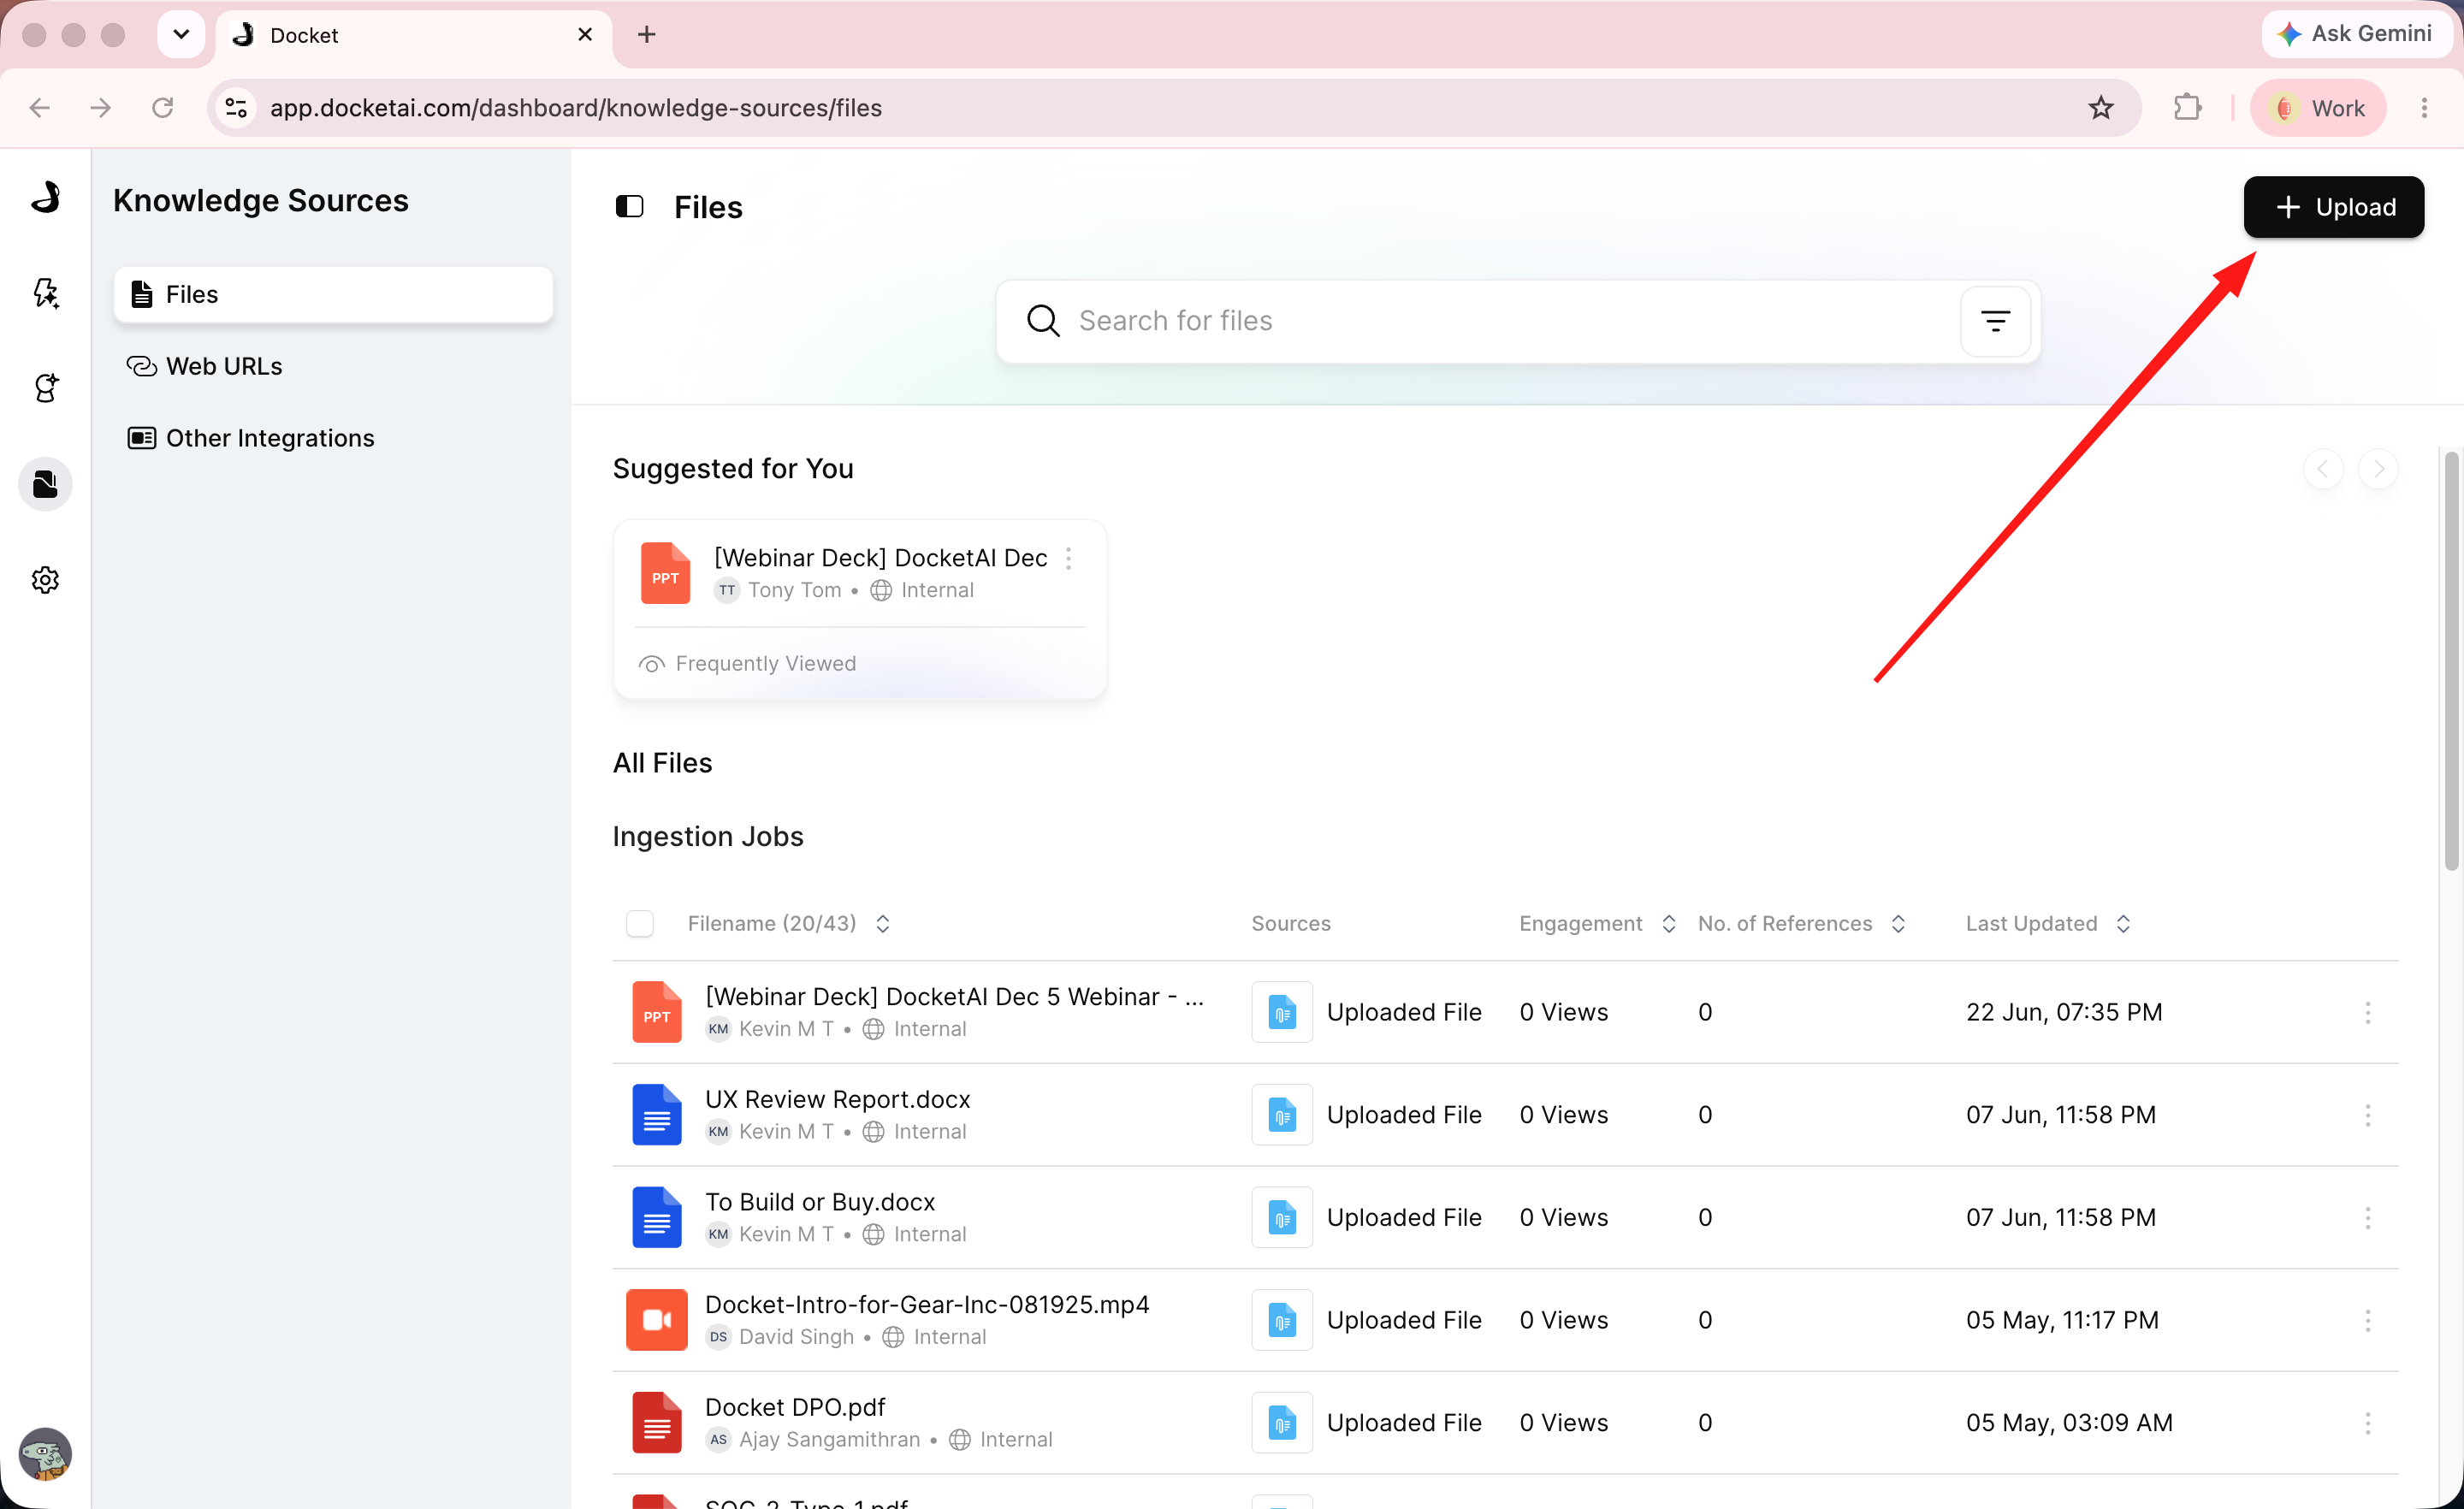Show previous suggested files
Screen dimensions: 2464x1509
tap(2323, 469)
